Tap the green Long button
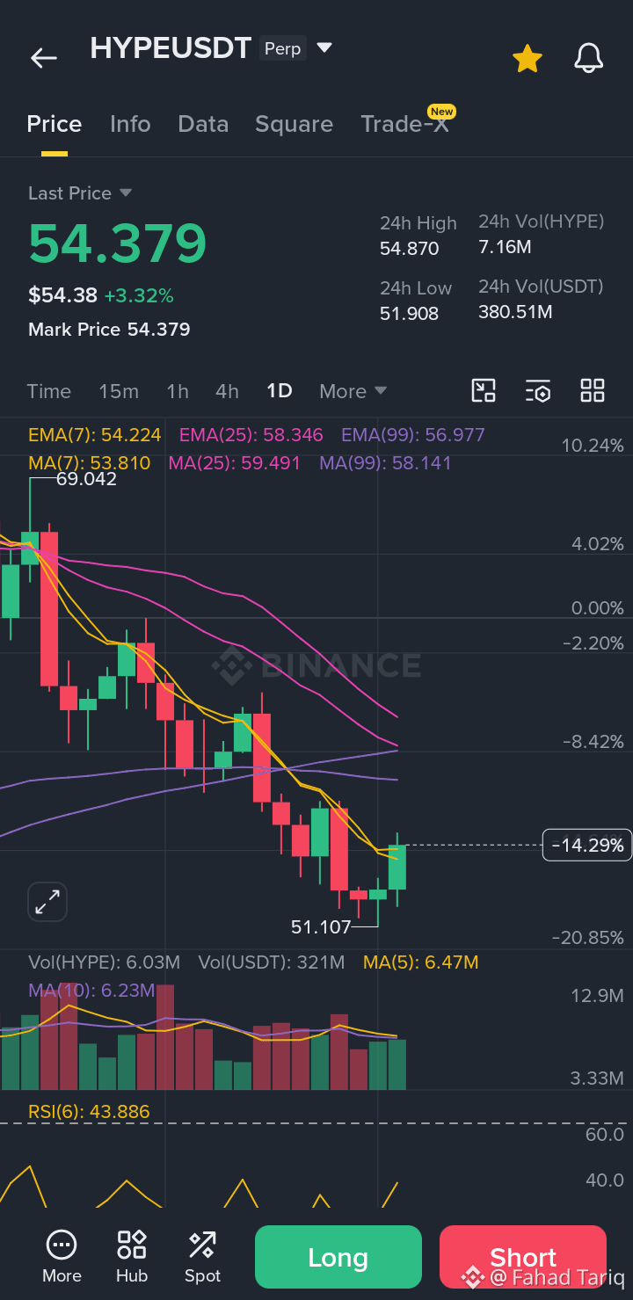This screenshot has width=633, height=1300. pyautogui.click(x=338, y=1257)
